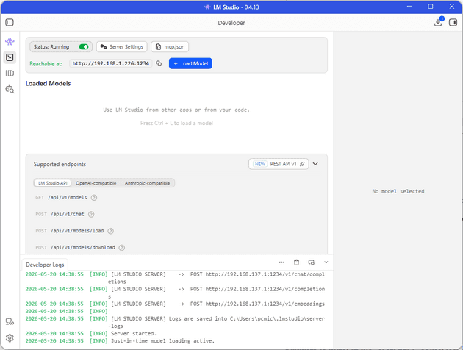Click the Load Model button
Screen dimensions: 463x350
[x=190, y=63]
